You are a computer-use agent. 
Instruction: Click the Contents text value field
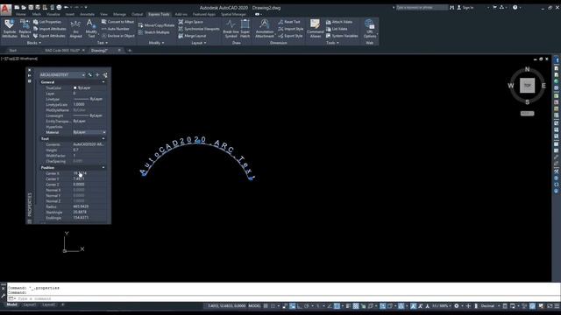(x=89, y=144)
